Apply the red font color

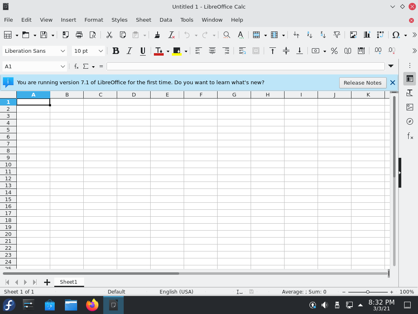(x=159, y=51)
